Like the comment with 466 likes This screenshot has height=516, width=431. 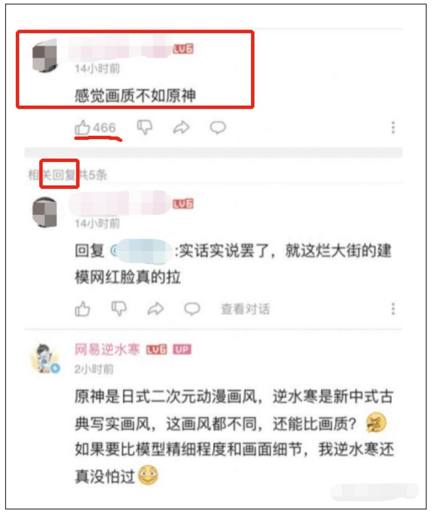click(x=82, y=127)
